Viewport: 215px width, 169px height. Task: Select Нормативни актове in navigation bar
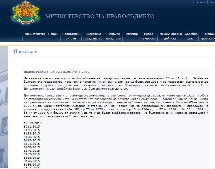click(71, 36)
